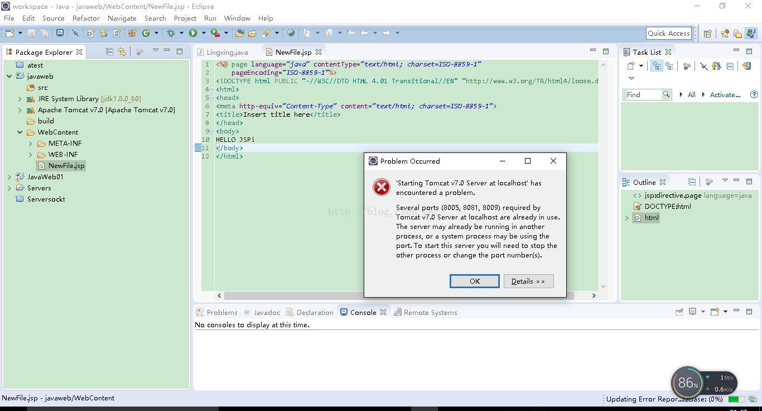762x411 pixels.
Task: Click the Hide Completed Tasks icon
Action: (704, 66)
